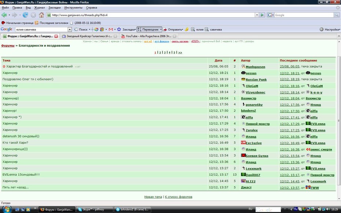Click the GM icon beside Exc1uzive
Image resolution: width=341 pixels, height=213 pixels.
tap(243, 143)
